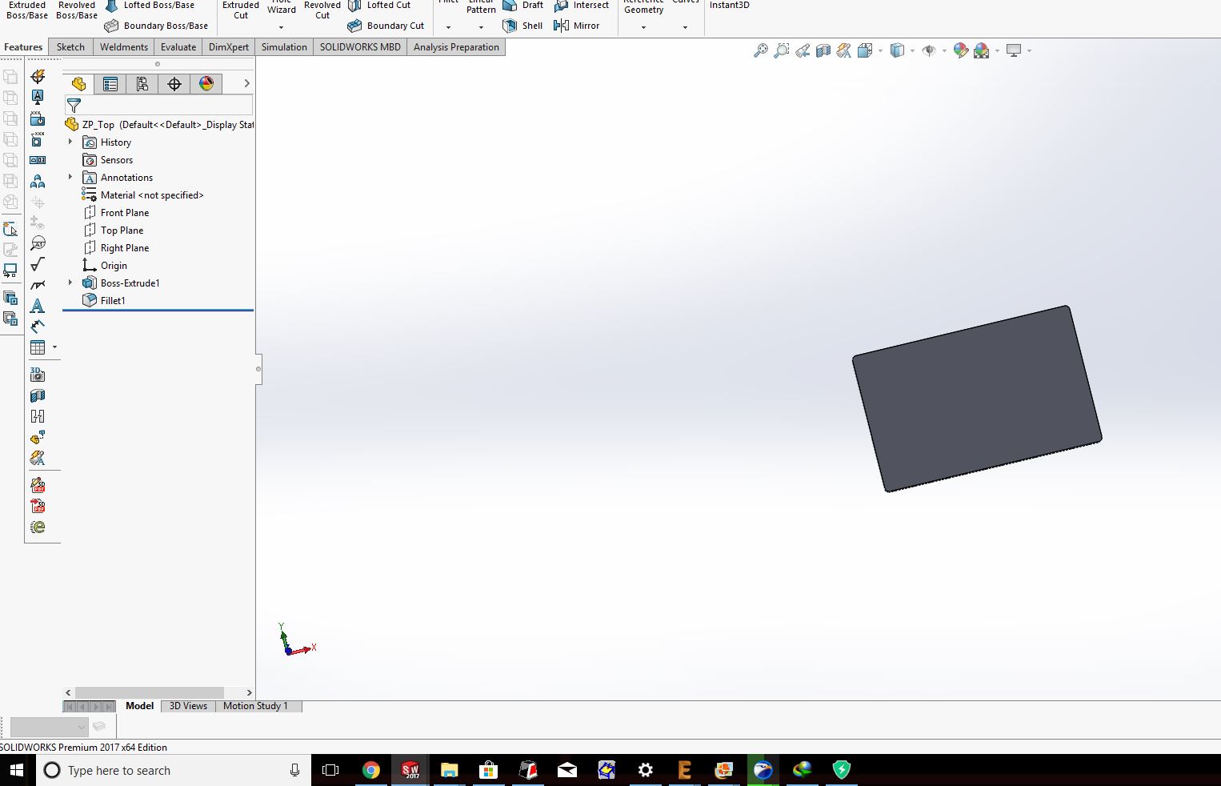1221x786 pixels.
Task: Click the Apply Scene icon
Action: pyautogui.click(x=982, y=51)
